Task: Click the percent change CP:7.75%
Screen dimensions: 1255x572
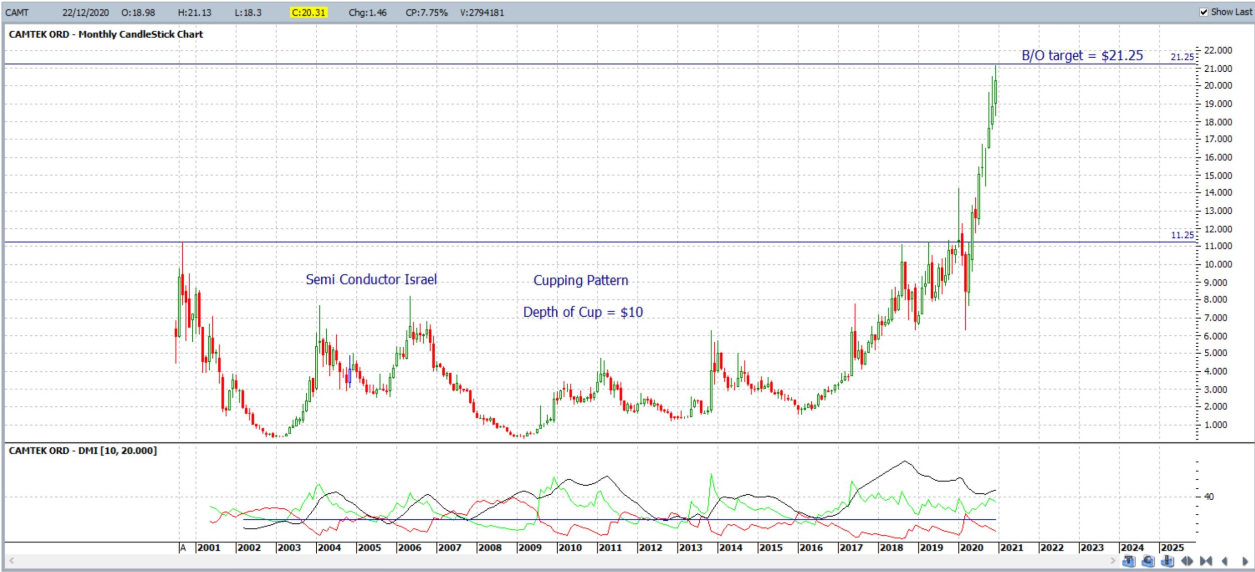Action: (x=426, y=13)
